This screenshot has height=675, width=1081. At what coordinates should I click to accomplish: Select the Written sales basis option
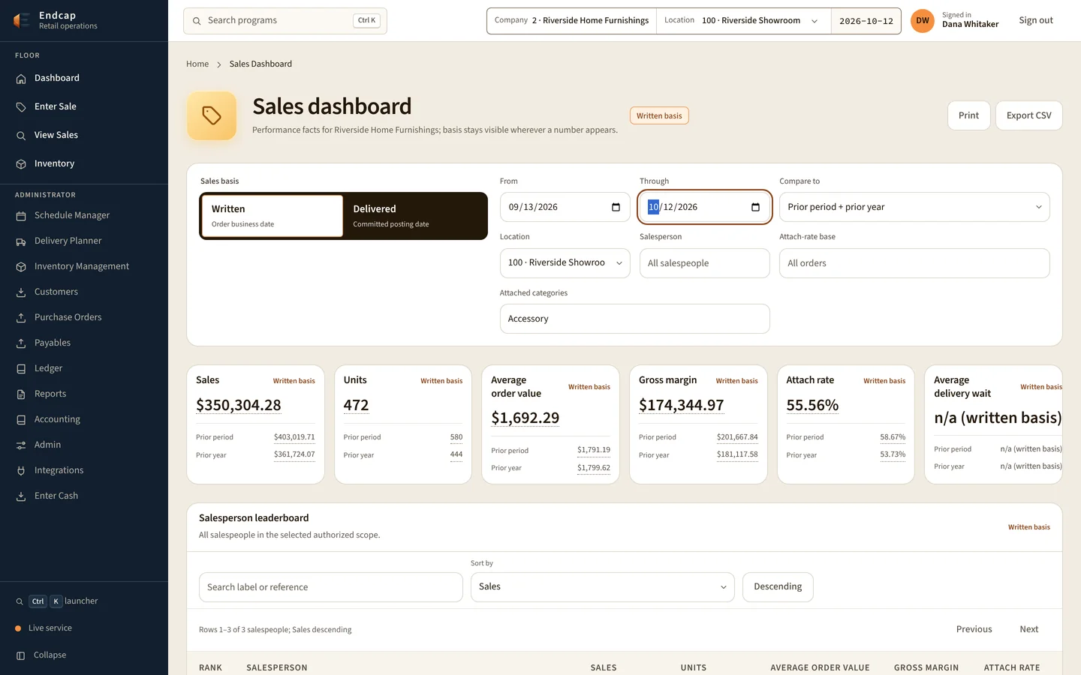273,216
